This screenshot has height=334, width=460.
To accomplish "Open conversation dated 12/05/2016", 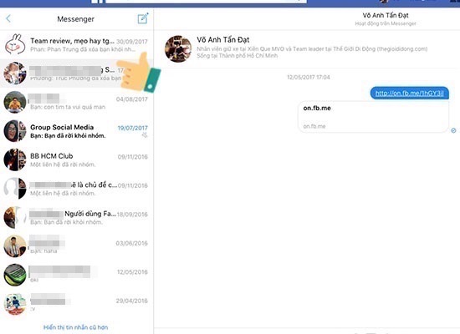I will (77, 275).
